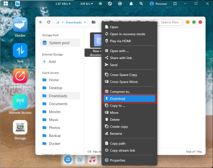
Task: Launch the Storage app icon
Action: (x=20, y=127)
